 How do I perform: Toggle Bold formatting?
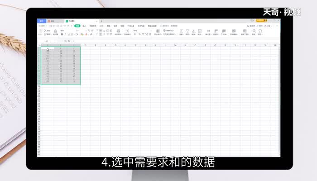[x=62, y=34]
